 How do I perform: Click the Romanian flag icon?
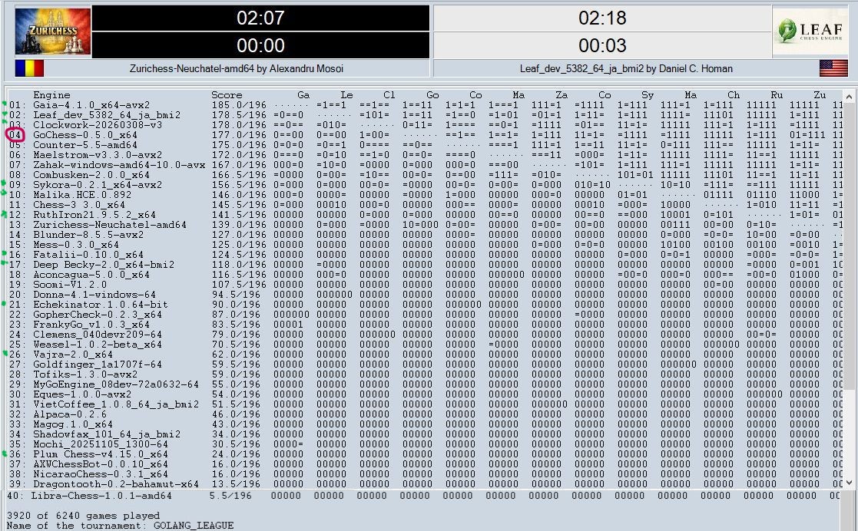(x=29, y=68)
